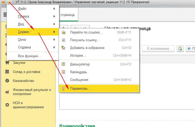Click the orange main menu dropdown button
Image resolution: width=195 pixels, height=127 pixels.
point(9,2)
